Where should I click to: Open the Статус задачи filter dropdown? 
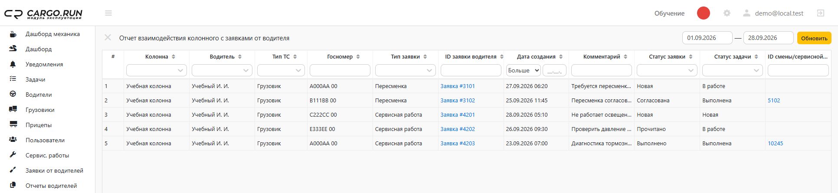733,70
